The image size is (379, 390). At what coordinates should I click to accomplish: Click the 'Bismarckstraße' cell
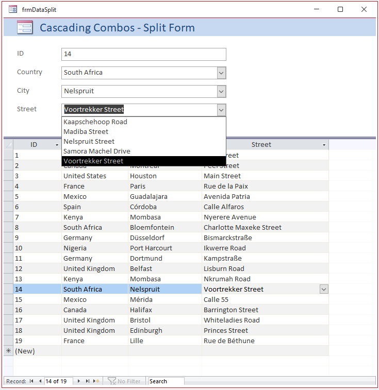point(265,238)
